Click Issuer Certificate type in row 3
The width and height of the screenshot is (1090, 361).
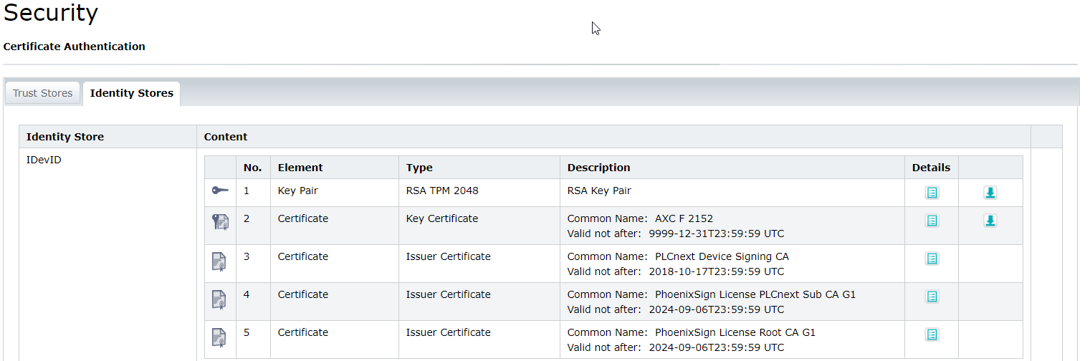point(449,256)
